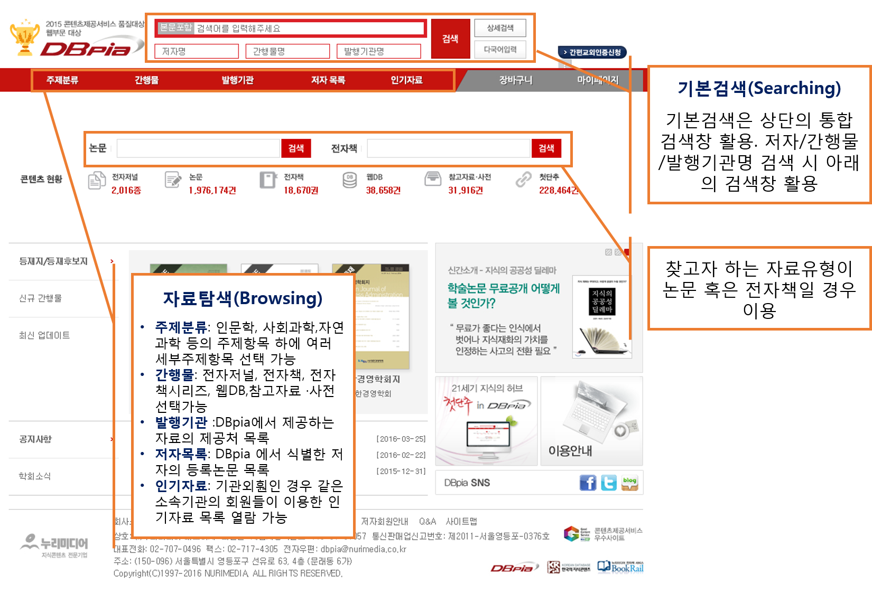The height and width of the screenshot is (594, 872).
Task: Click the 다국어입력 button
Action: click(x=500, y=50)
